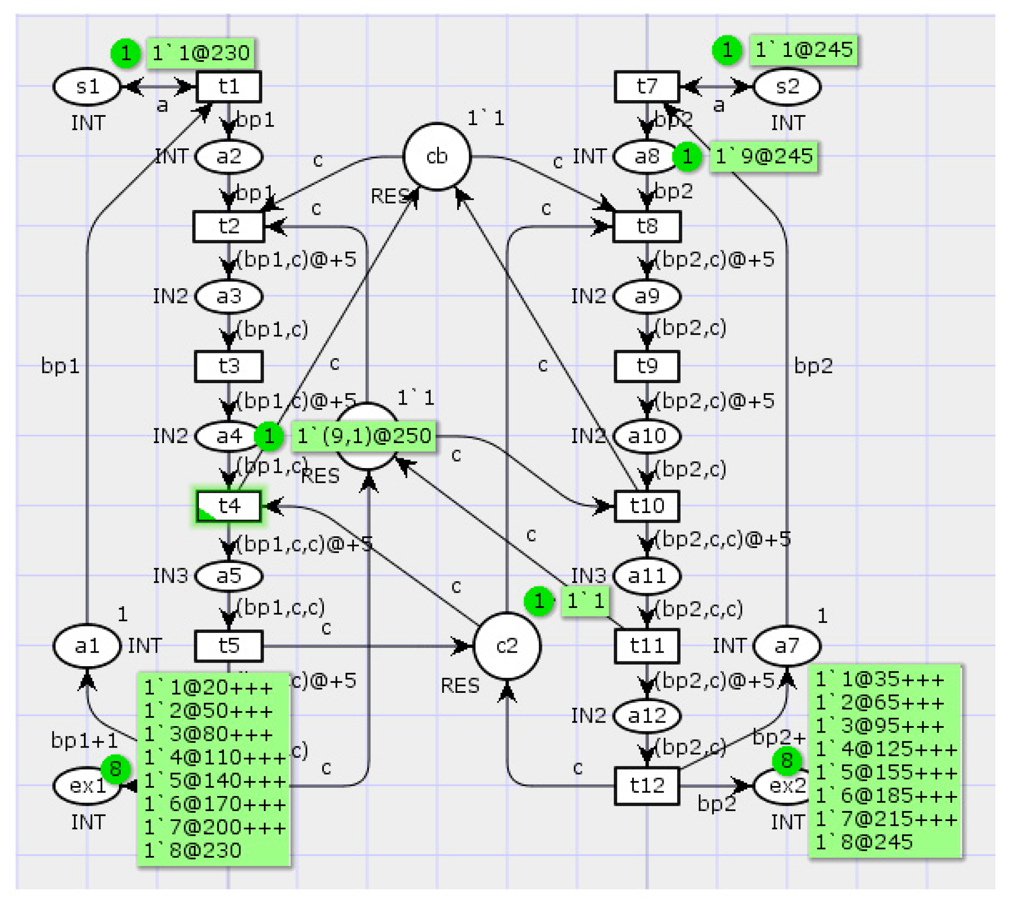Select place s2 ellipse
Image resolution: width=1015 pixels, height=905 pixels.
[787, 87]
